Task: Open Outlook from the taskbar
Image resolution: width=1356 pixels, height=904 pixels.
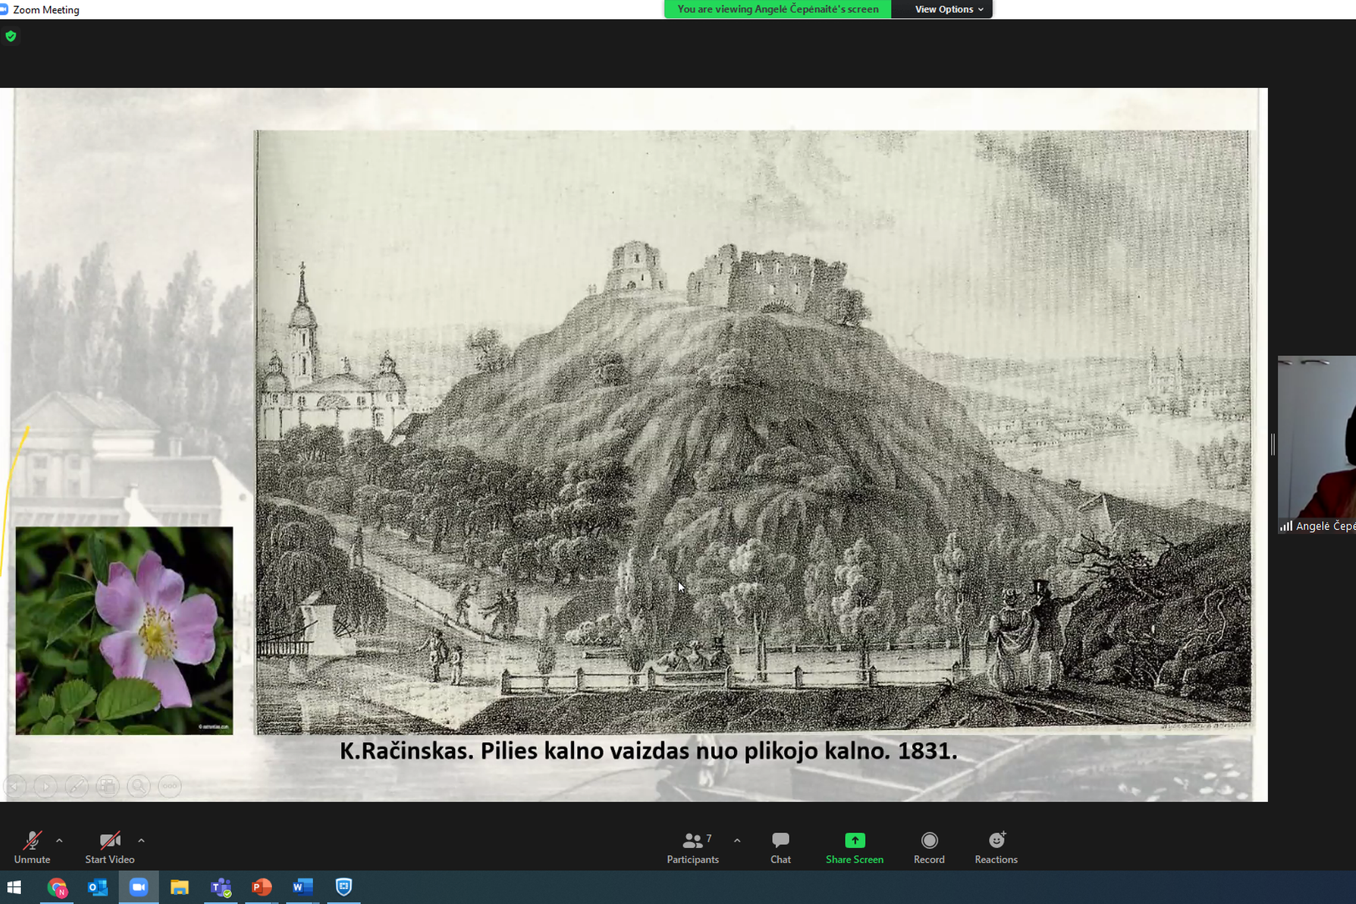Action: [x=98, y=887]
